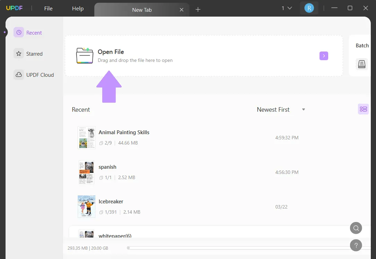Expand the open windows count dropdown
This screenshot has width=376, height=259.
point(287,8)
